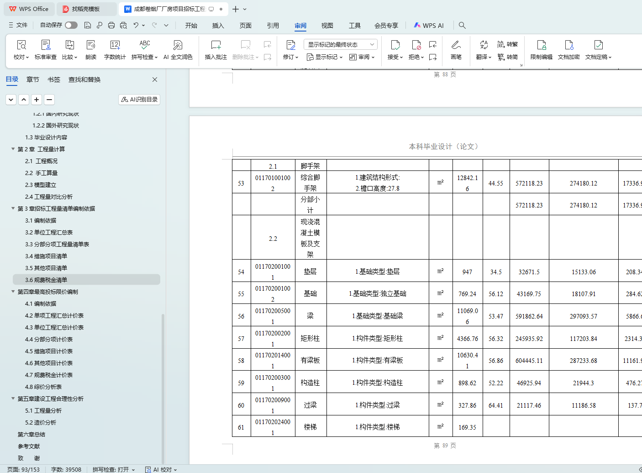Open the 朗读 read-aloud tool
The image size is (642, 473).
[91, 45]
